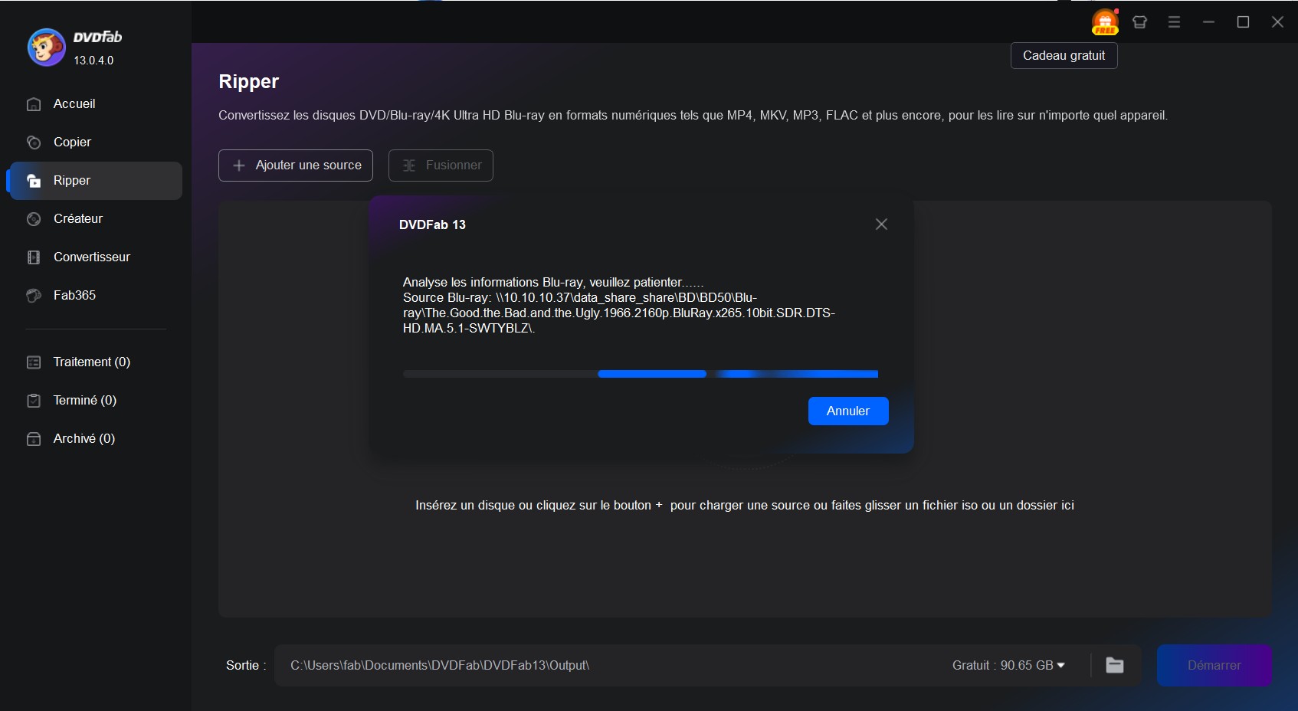
Task: Click the Cadeau gratuit tooltip
Action: coord(1064,56)
